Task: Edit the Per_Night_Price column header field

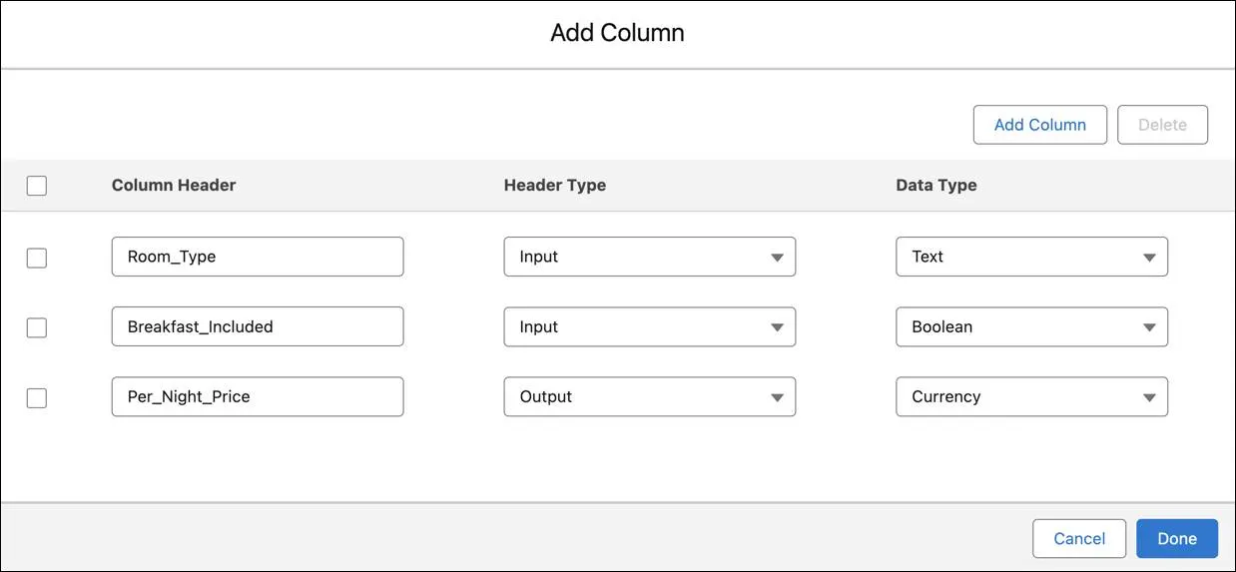Action: pyautogui.click(x=258, y=396)
